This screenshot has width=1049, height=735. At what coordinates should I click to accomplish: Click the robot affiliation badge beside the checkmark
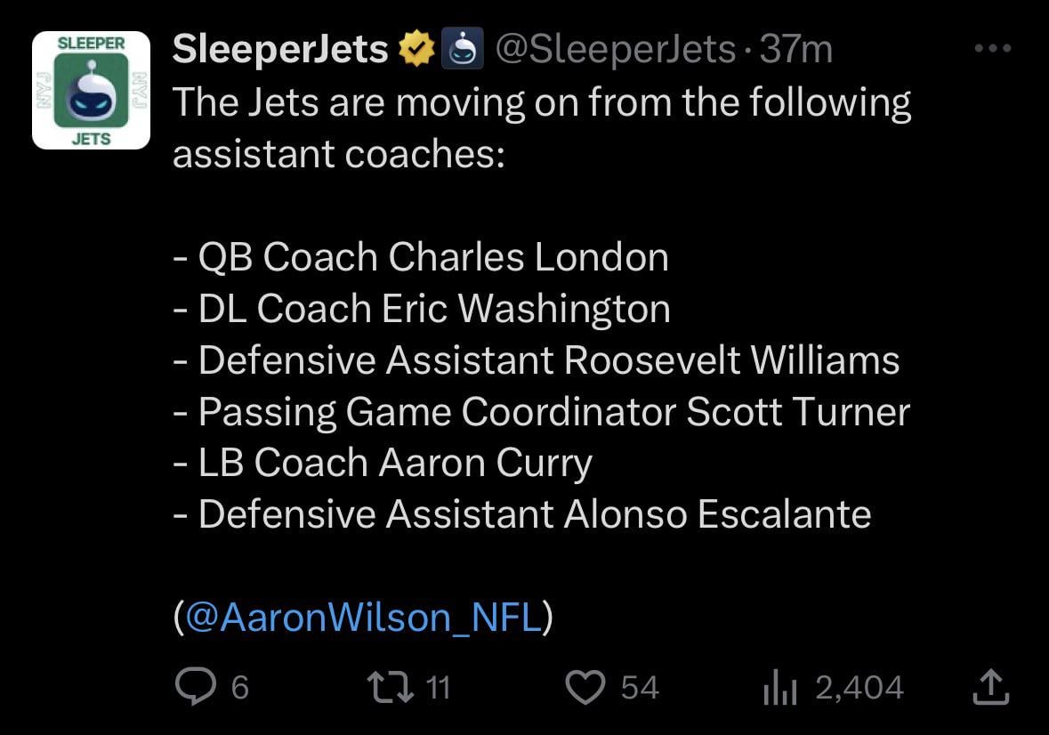pyautogui.click(x=464, y=47)
